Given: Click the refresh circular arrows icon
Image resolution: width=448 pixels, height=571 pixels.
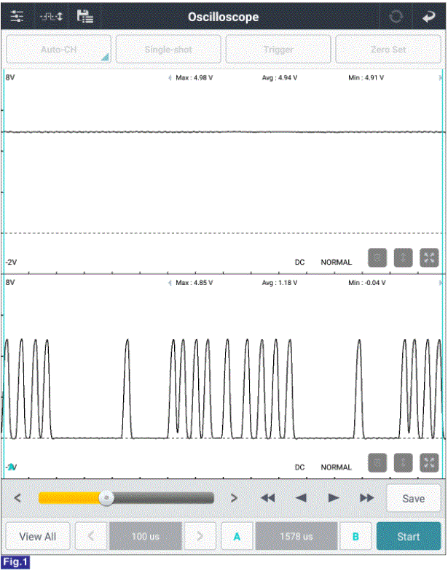Looking at the screenshot, I should 396,16.
